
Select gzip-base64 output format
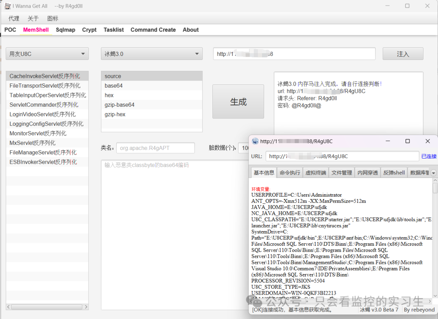(152, 105)
